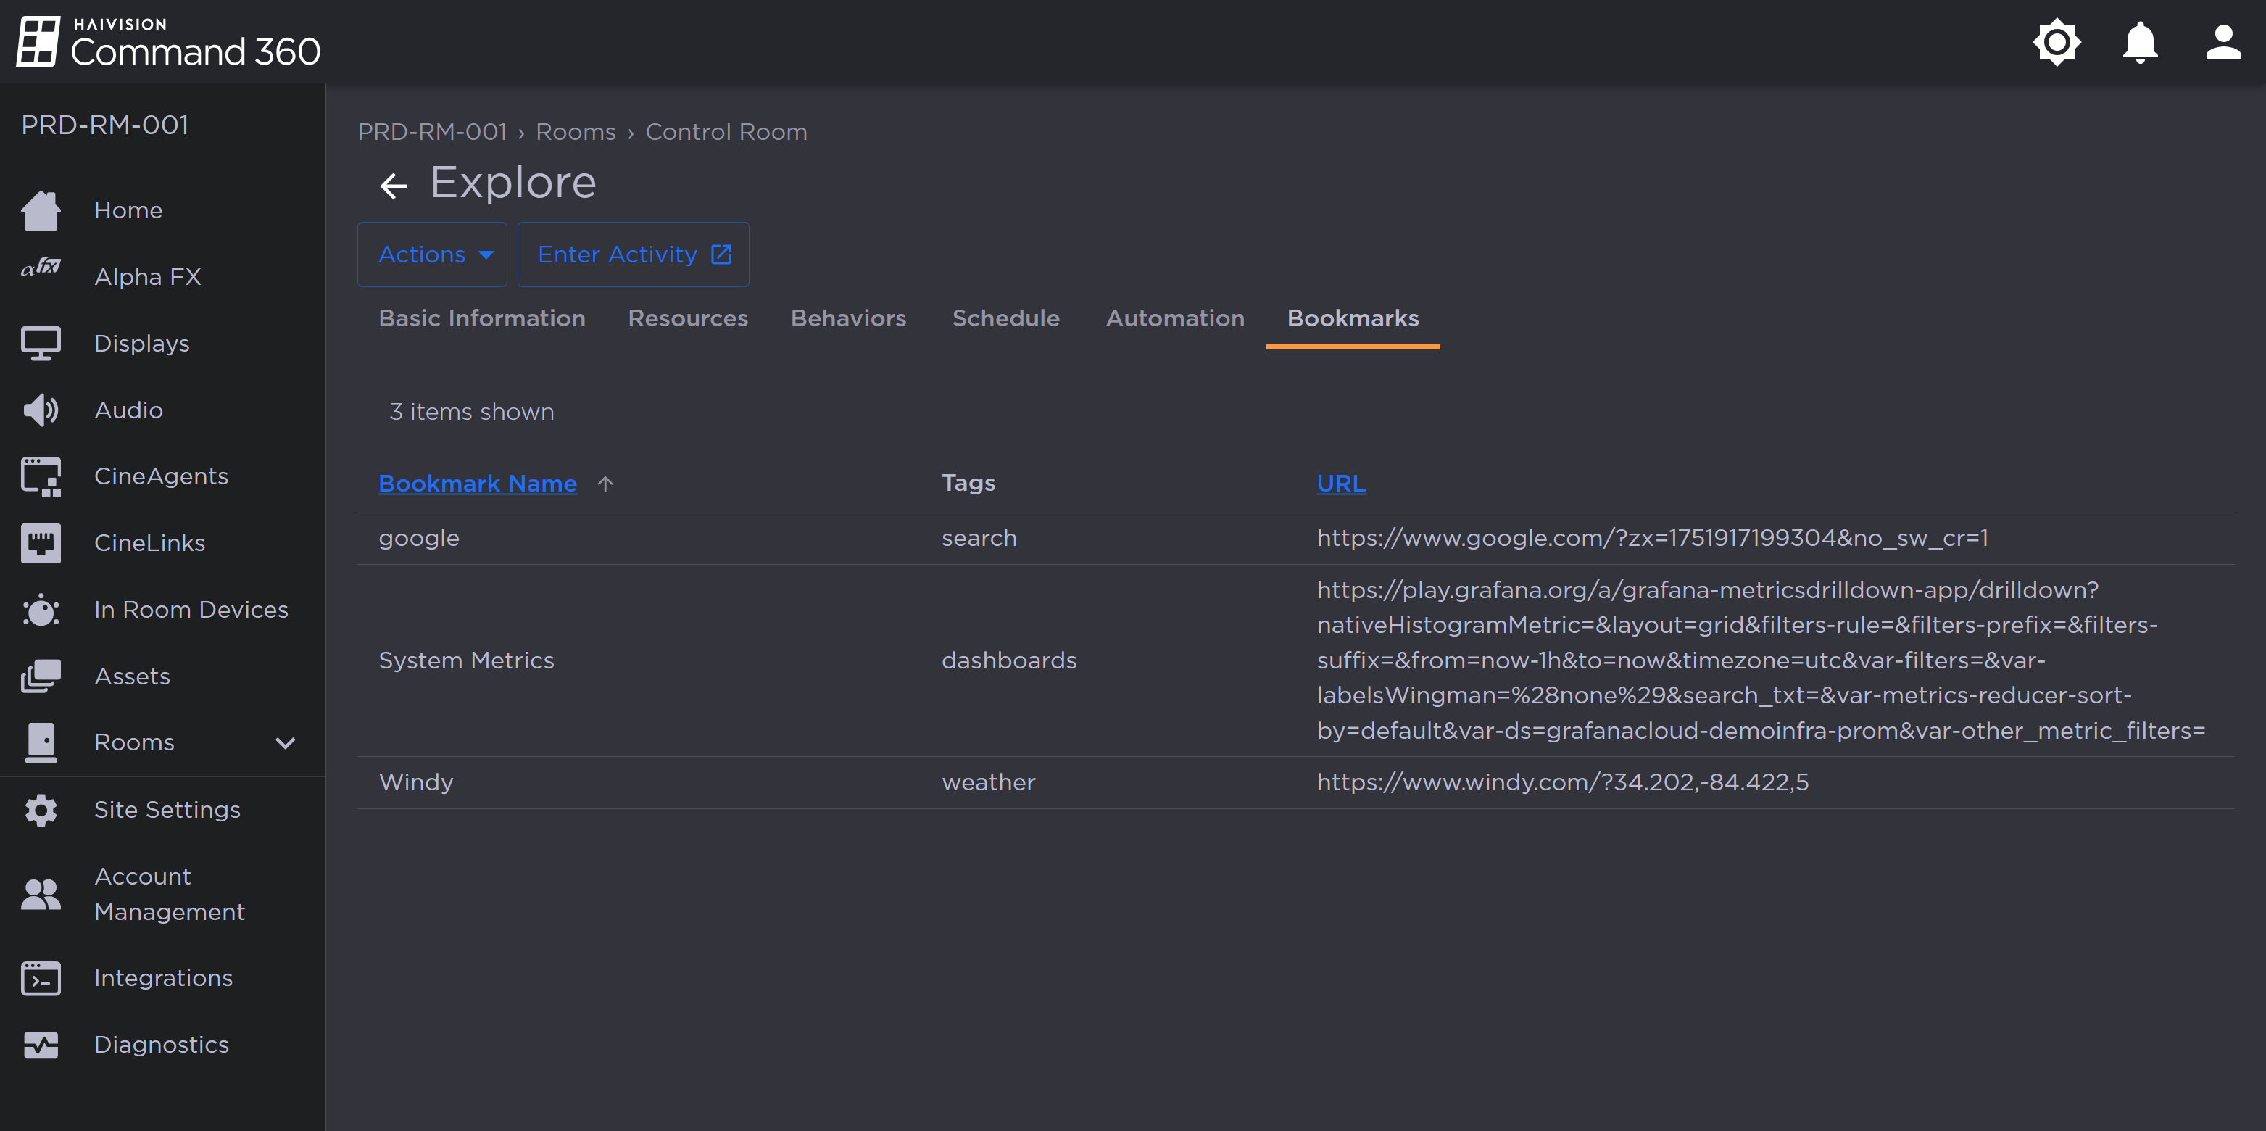The image size is (2266, 1131).
Task: Click the Enter Activity button
Action: tap(633, 254)
